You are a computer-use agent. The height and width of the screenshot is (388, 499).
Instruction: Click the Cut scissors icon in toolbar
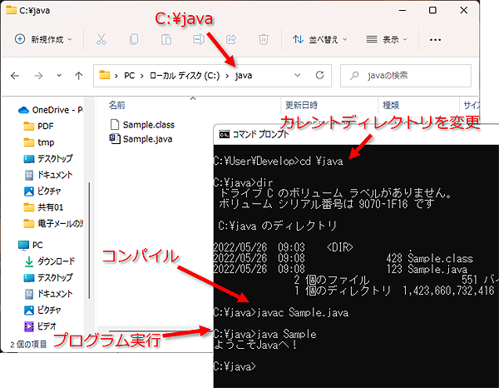point(101,39)
